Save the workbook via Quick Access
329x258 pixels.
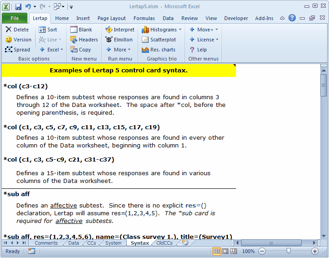18,7
